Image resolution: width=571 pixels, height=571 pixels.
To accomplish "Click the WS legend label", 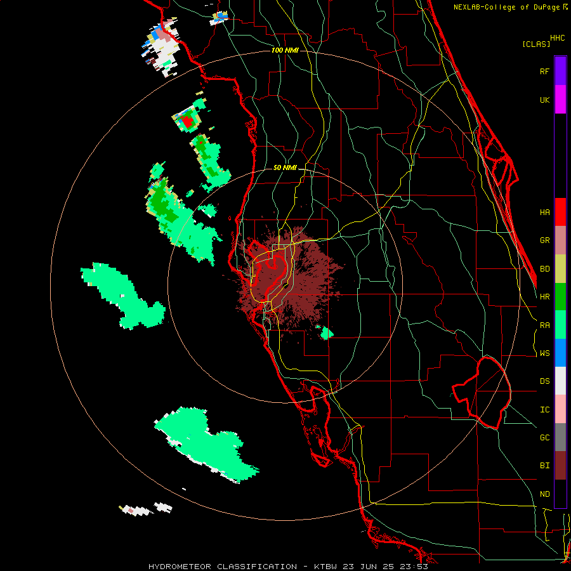I will (x=544, y=353).
